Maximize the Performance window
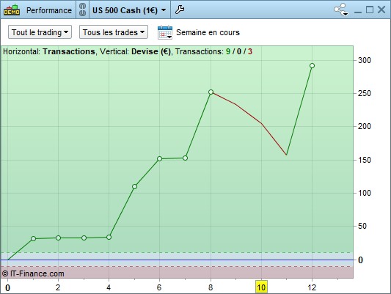The height and width of the screenshot is (294, 391). pyautogui.click(x=370, y=10)
